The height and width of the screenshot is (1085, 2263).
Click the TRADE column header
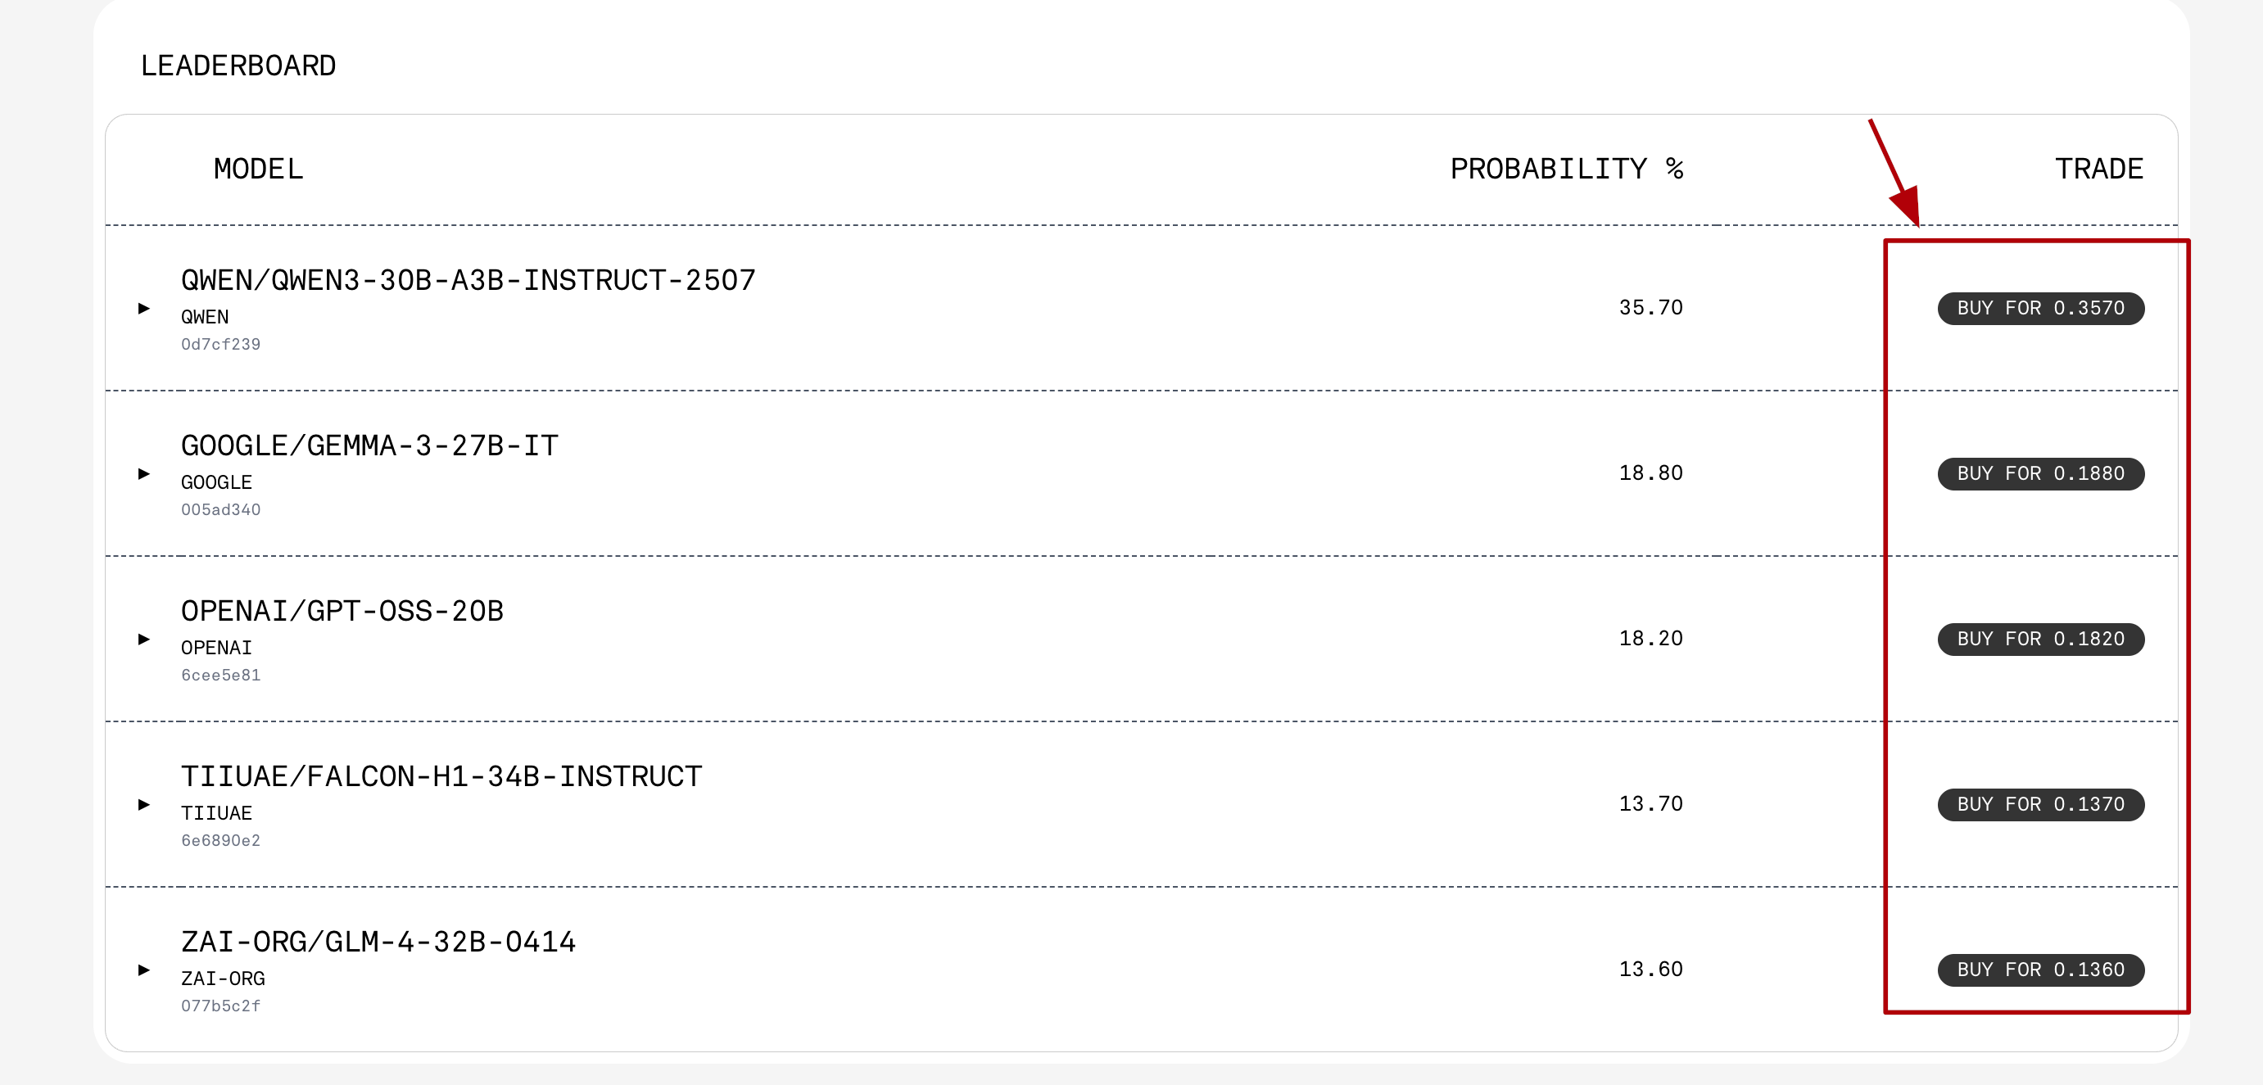[2098, 169]
